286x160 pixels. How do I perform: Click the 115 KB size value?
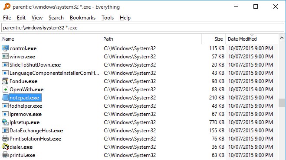pos(217,48)
